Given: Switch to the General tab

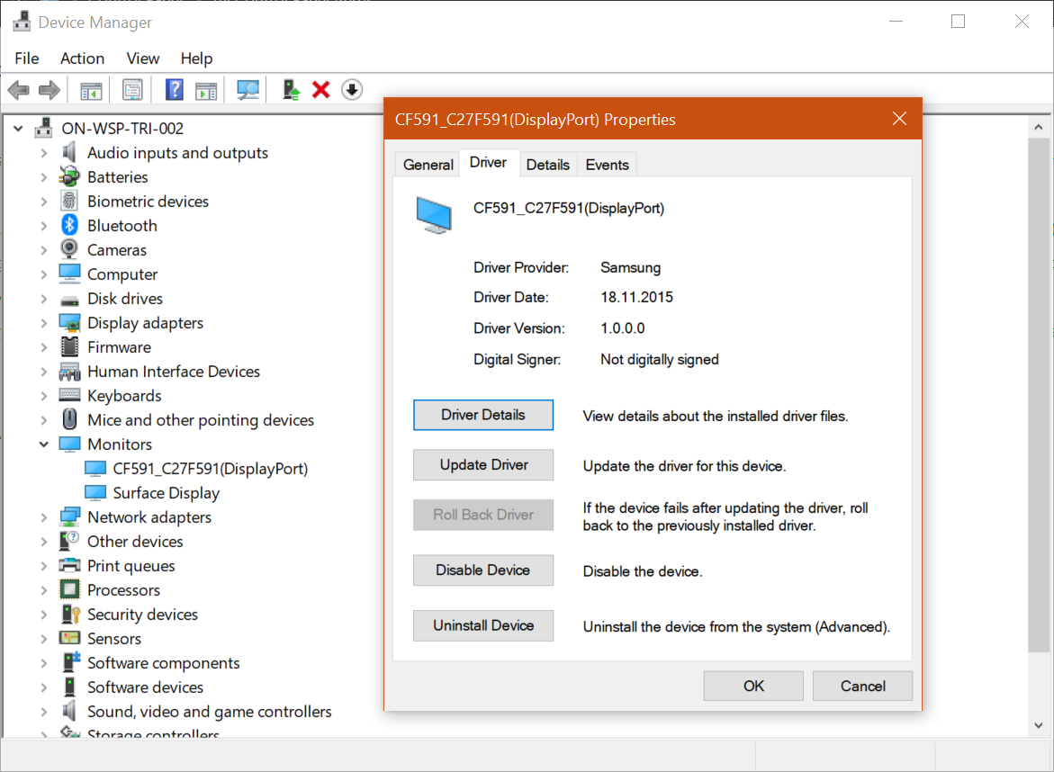Looking at the screenshot, I should tap(428, 165).
